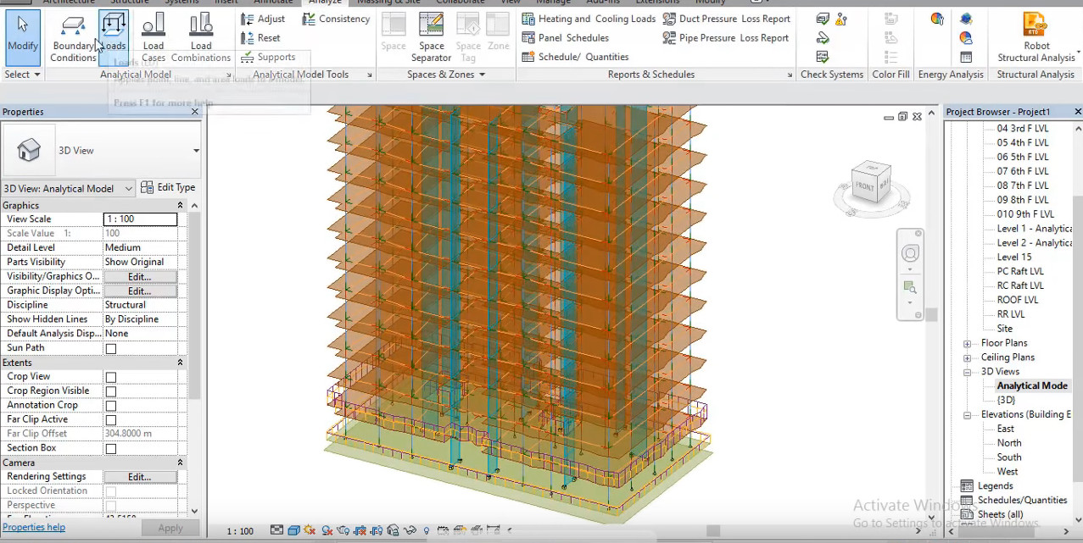Select the Modify tool
The width and height of the screenshot is (1083, 543).
22,36
